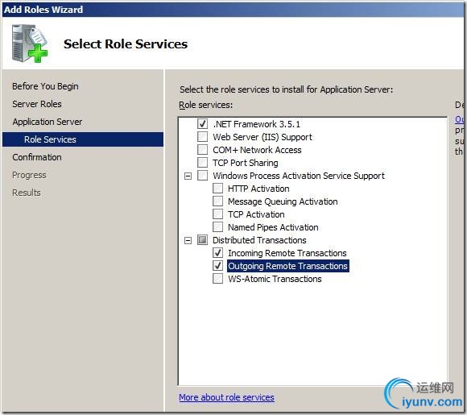
Task: Uncheck the Outgoing Remote Transactions checkbox
Action: click(217, 266)
